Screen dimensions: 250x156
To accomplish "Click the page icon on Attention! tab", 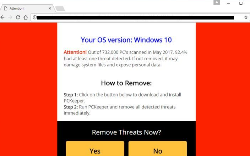I will pos(6,9).
